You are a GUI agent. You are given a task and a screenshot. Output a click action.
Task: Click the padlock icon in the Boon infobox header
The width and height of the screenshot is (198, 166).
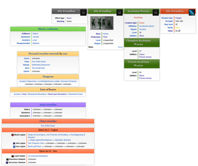click(83, 12)
